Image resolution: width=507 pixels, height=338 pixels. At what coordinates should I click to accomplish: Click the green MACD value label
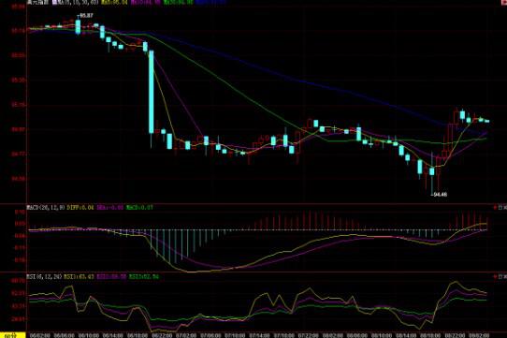tap(139, 207)
